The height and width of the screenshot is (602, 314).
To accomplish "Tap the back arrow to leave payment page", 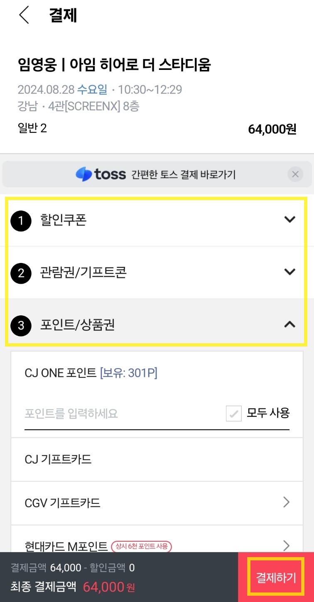I will click(x=24, y=15).
